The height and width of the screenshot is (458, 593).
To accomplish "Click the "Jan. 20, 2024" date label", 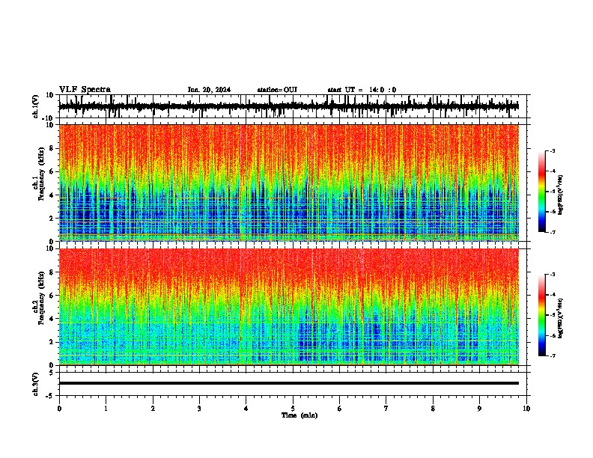I will 209,90.
